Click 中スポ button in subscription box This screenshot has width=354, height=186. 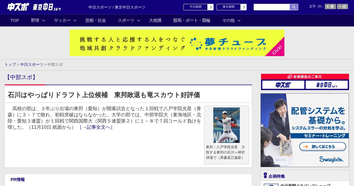pos(283,85)
